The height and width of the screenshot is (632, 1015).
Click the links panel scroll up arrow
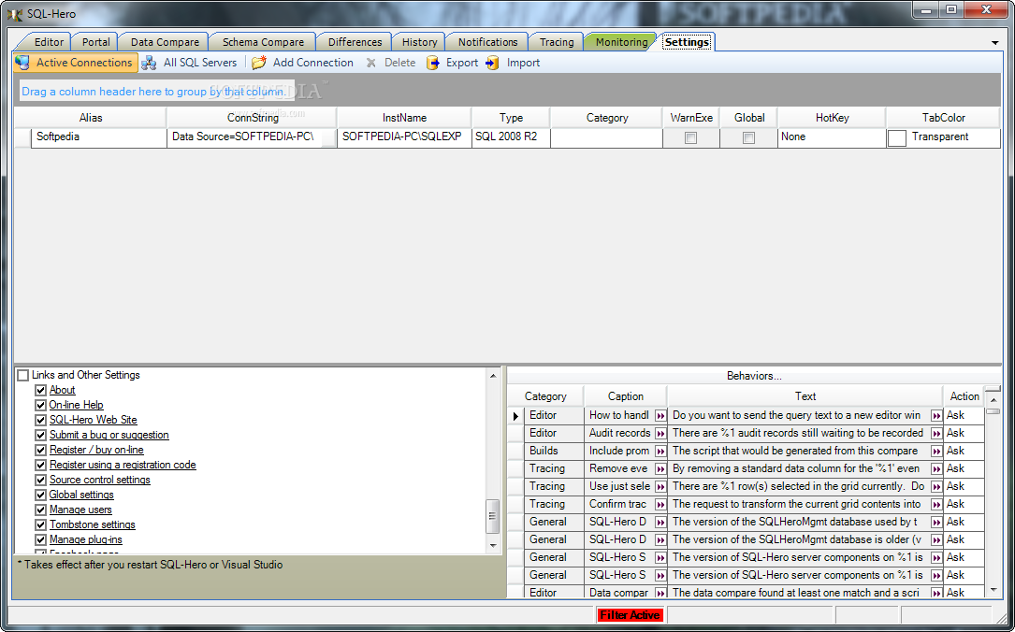click(493, 376)
